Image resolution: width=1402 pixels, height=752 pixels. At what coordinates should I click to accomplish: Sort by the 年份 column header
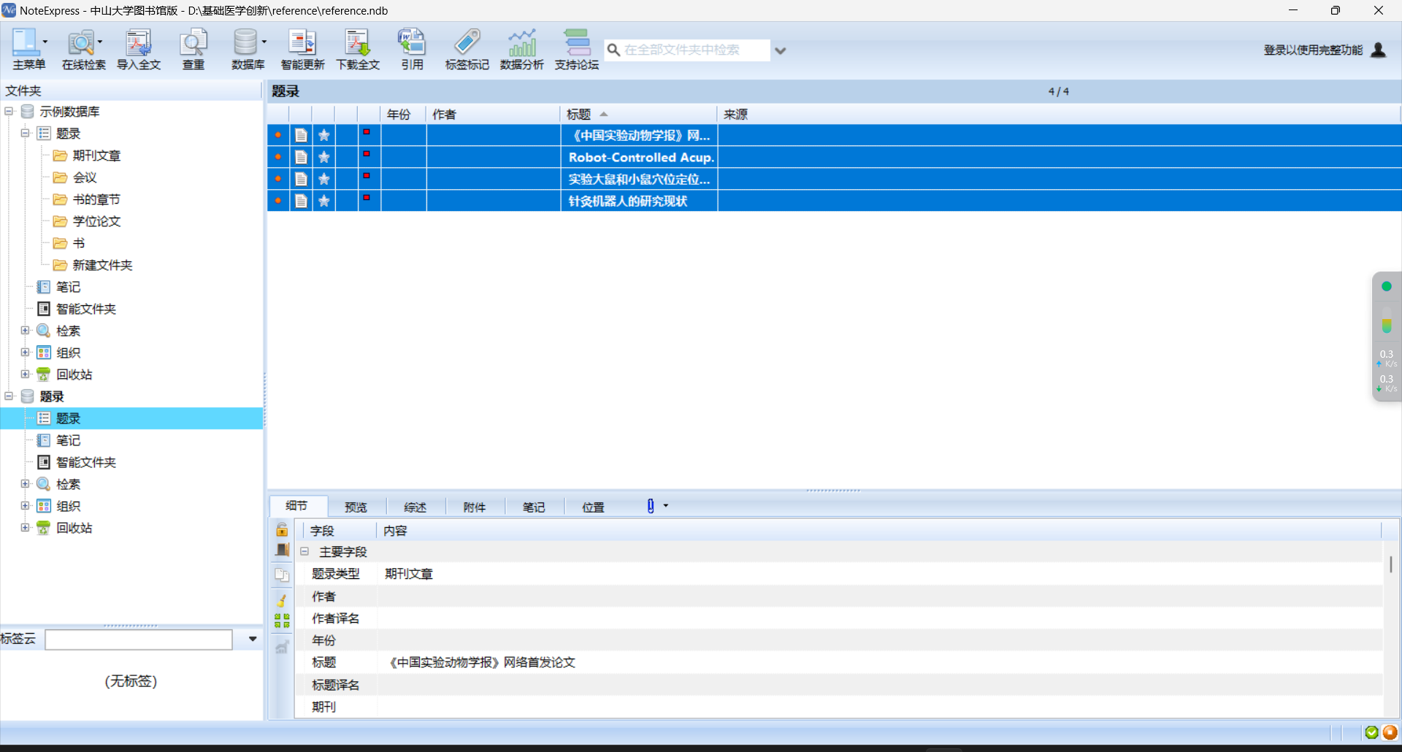click(403, 114)
